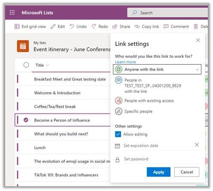This screenshot has width=213, height=191.
Task: Click the Specific people icon
Action: point(119,111)
